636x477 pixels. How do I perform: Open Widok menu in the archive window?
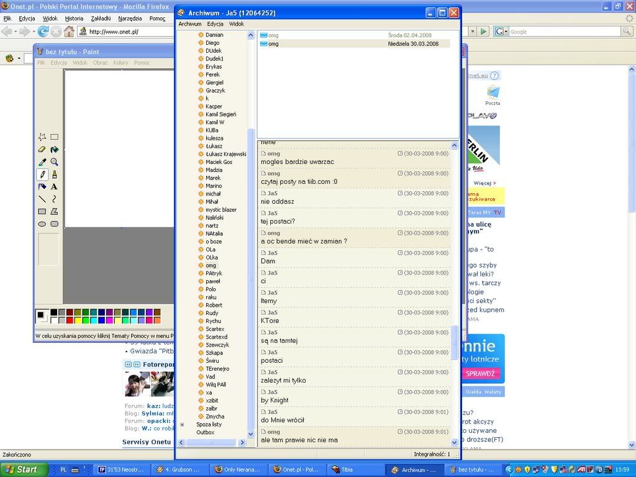[x=237, y=24]
